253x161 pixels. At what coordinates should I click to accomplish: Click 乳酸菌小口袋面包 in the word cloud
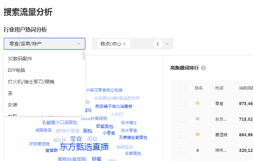60,122
